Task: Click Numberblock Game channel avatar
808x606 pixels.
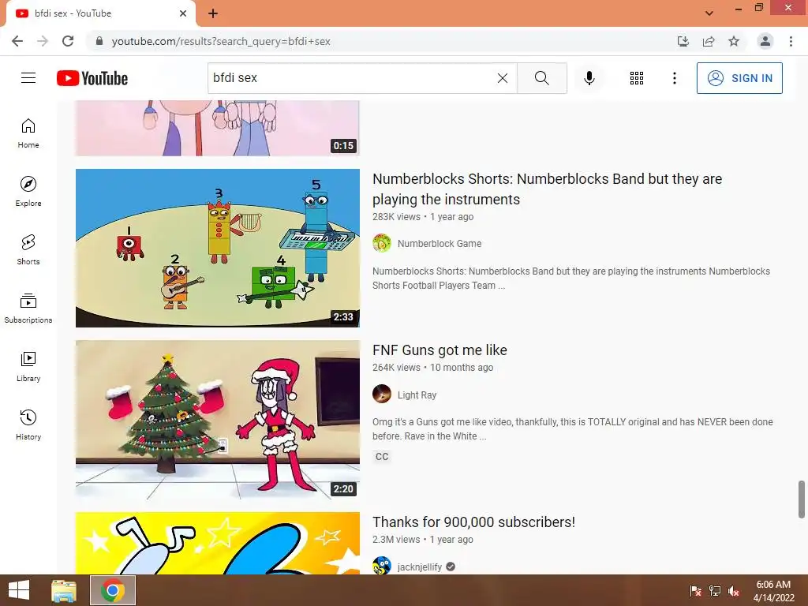Action: [382, 243]
